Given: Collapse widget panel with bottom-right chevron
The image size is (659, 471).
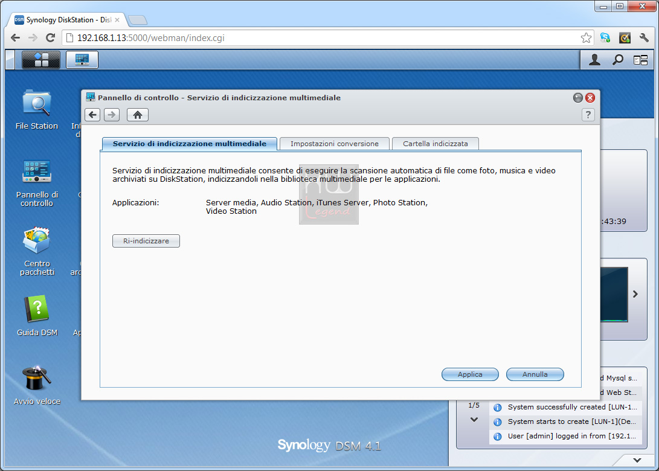Looking at the screenshot, I should coord(637,460).
